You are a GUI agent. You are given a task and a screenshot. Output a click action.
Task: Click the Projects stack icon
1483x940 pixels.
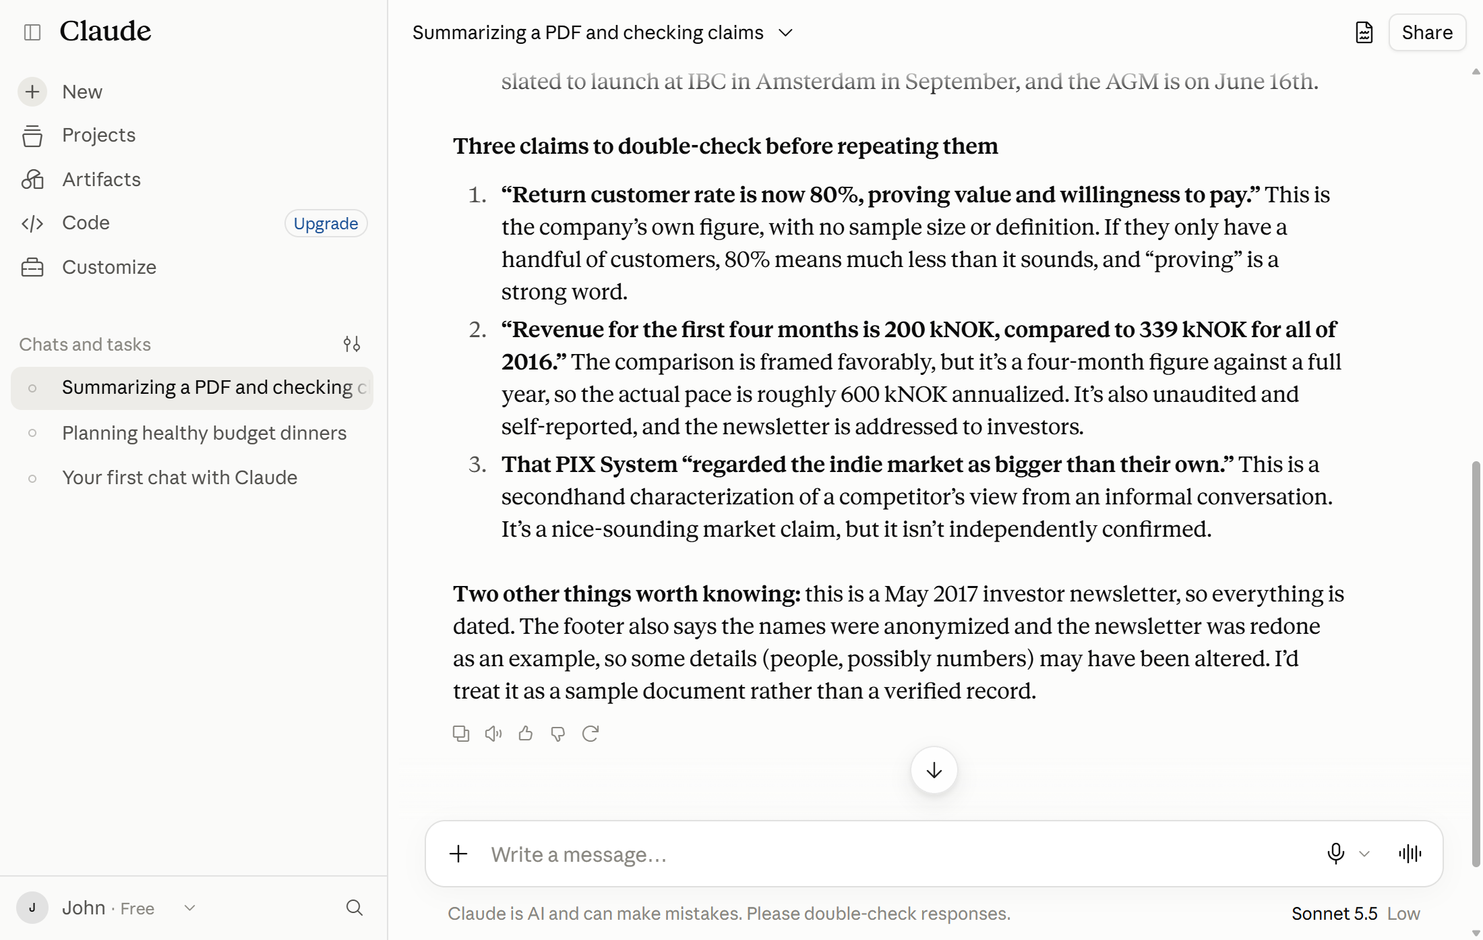[32, 136]
